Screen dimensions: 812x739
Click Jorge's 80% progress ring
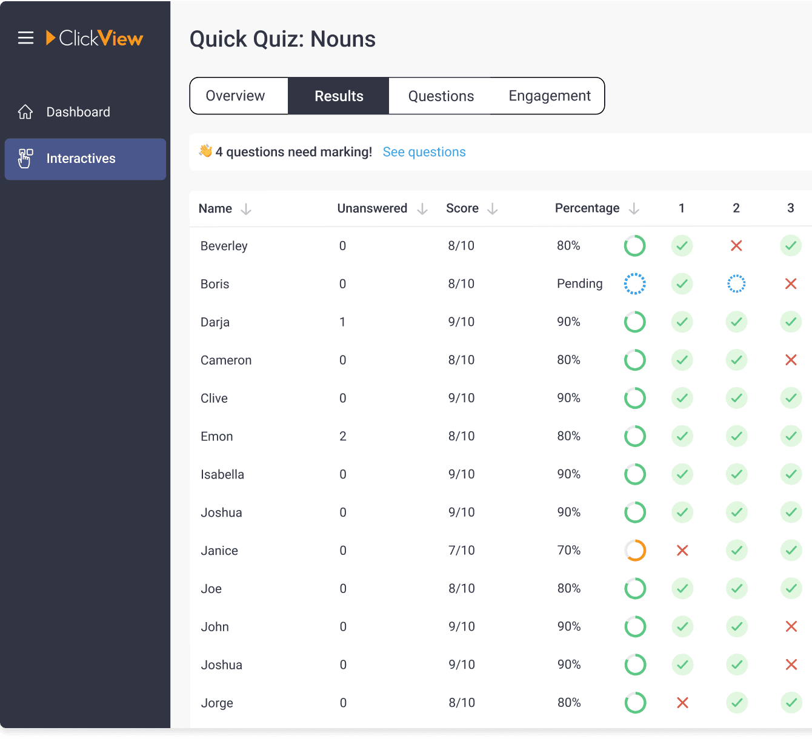(x=634, y=703)
